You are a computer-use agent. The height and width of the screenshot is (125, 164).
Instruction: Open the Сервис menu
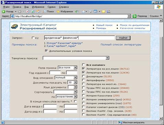point(52,7)
